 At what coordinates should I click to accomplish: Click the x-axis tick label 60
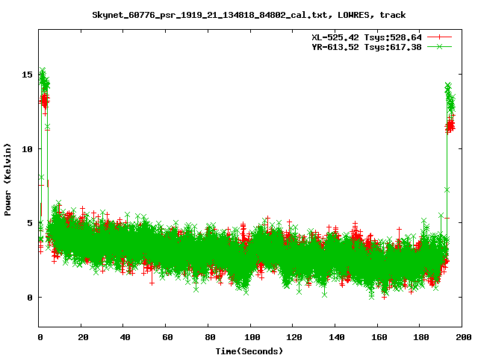(x=167, y=337)
